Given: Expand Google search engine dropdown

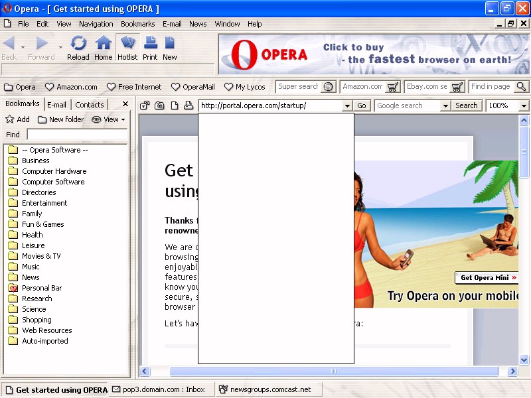Looking at the screenshot, I should click(x=445, y=105).
